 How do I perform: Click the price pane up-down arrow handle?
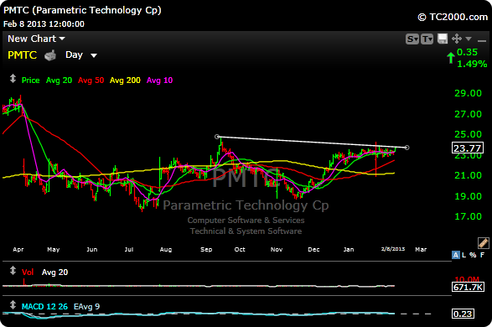13,79
